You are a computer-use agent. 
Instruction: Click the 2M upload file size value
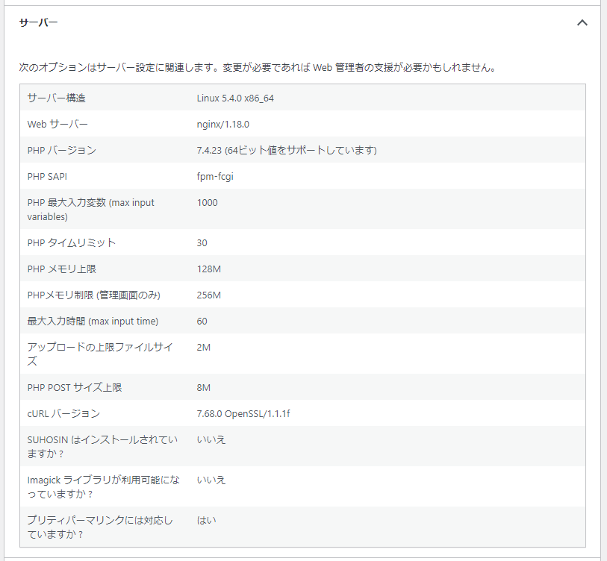204,347
